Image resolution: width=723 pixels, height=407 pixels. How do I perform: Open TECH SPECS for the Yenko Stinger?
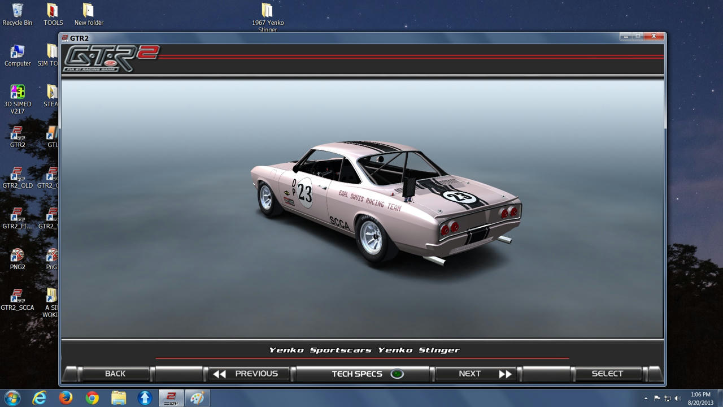coord(364,374)
